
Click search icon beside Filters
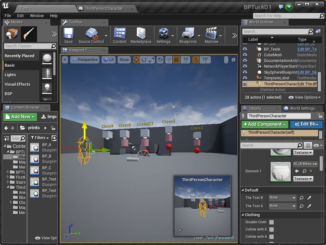coord(54,138)
